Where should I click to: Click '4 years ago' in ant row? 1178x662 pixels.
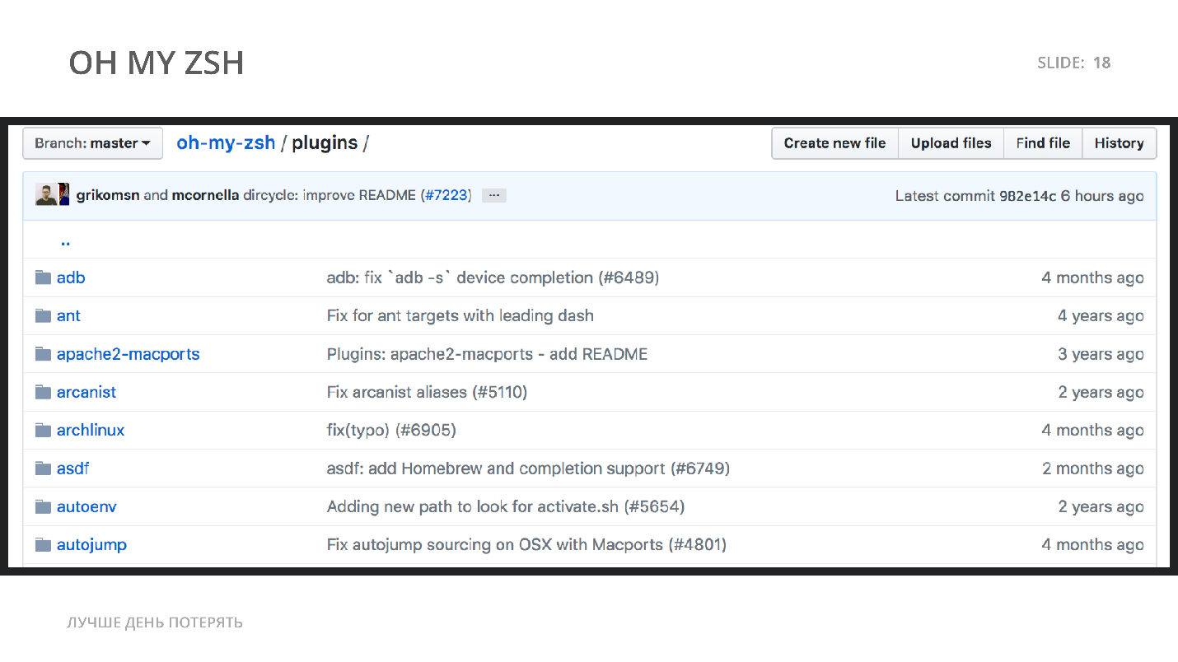coord(1101,316)
